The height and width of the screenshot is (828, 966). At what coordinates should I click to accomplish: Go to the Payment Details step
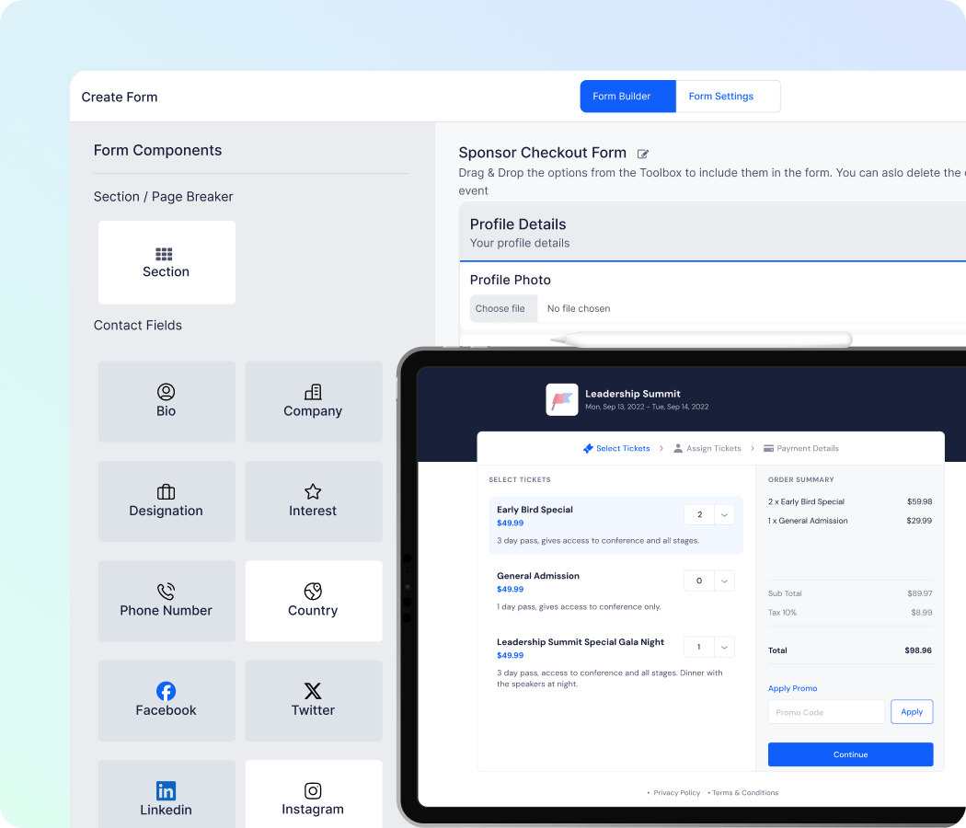(x=801, y=449)
